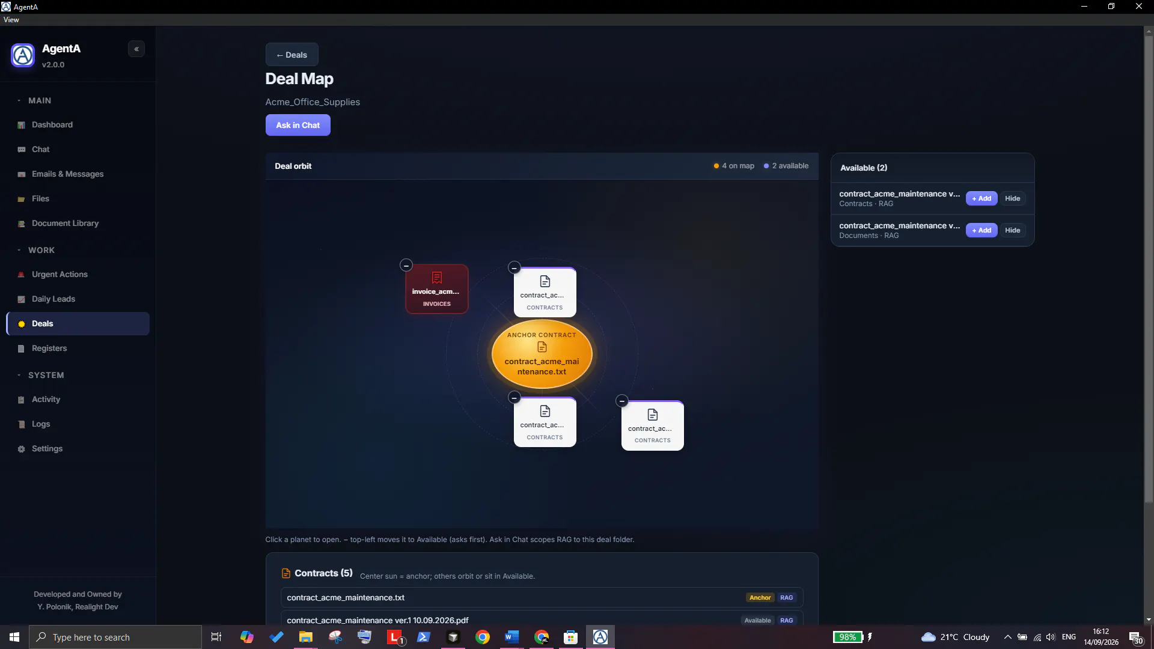1154x649 pixels.
Task: Collapse the SYSTEM sidebar section
Action: coord(40,376)
